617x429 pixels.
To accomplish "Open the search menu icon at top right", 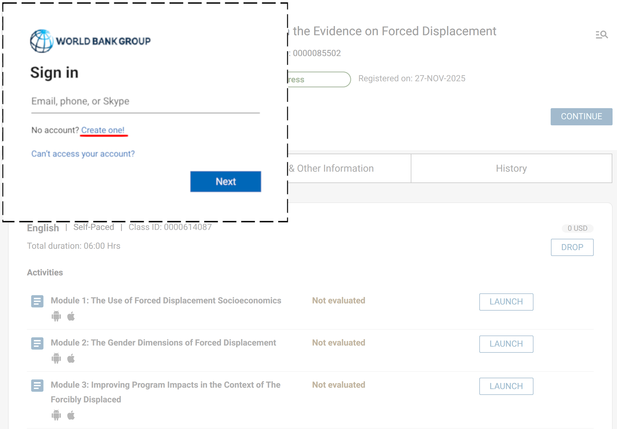I will click(601, 35).
